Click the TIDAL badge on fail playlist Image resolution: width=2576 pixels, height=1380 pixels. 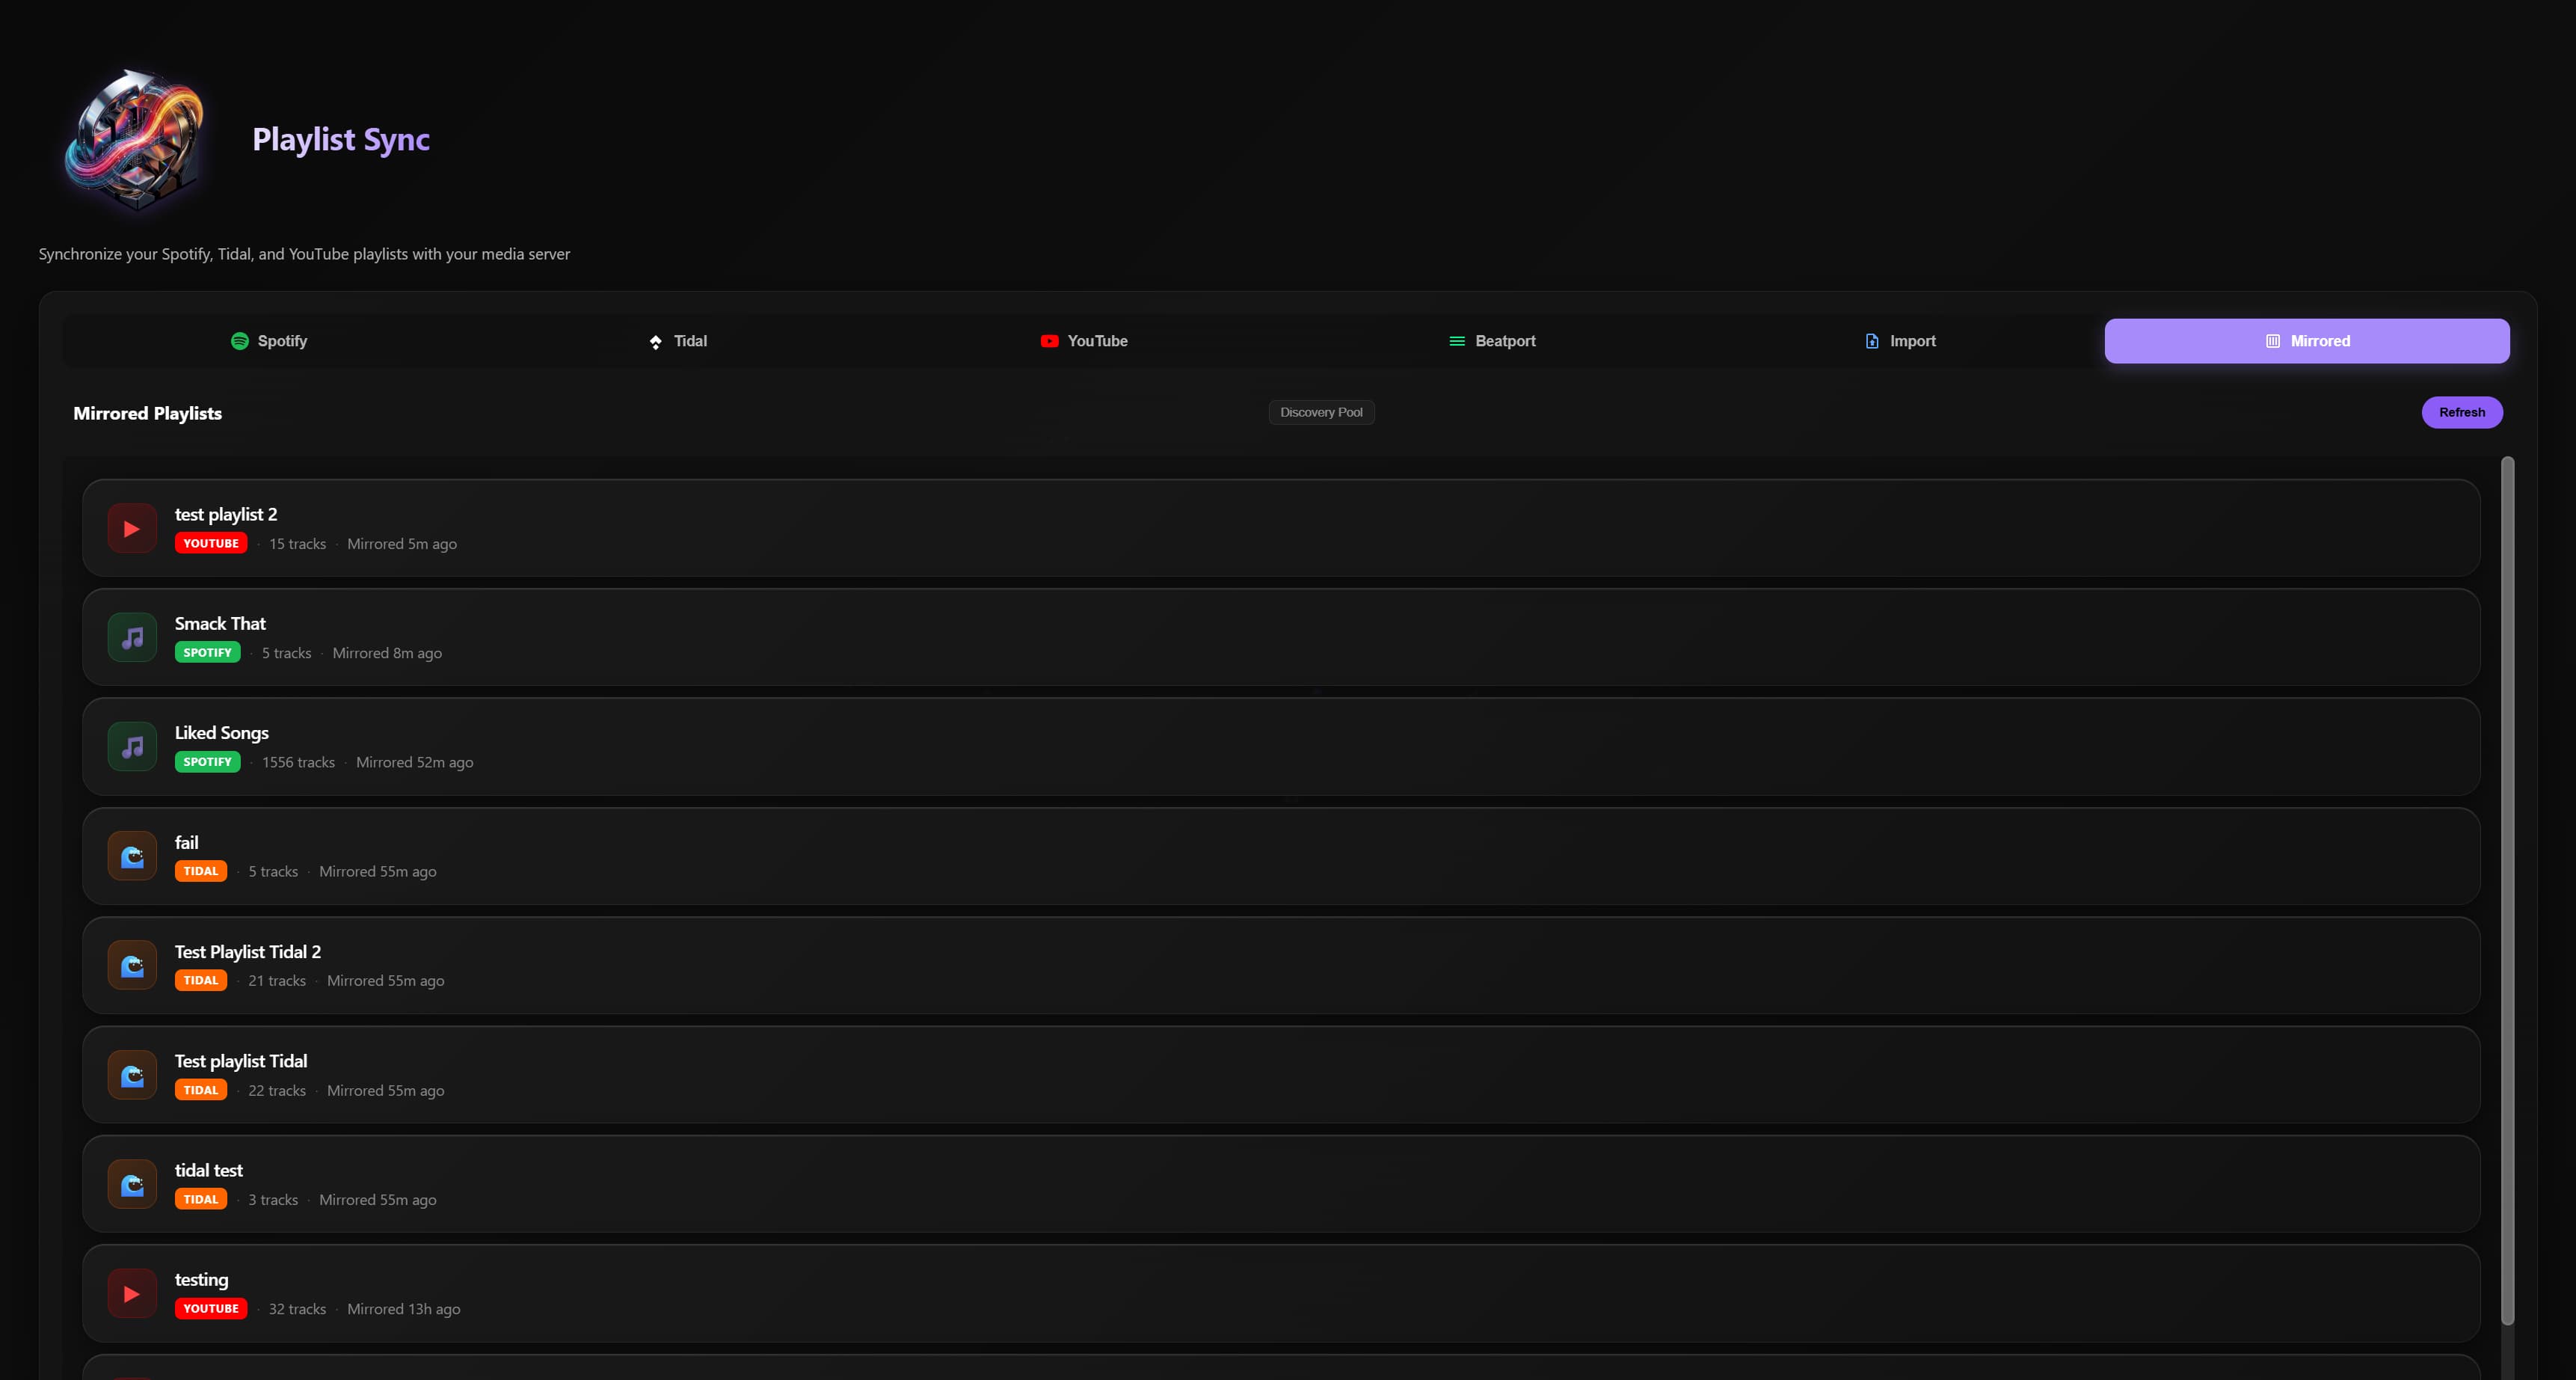tap(201, 871)
